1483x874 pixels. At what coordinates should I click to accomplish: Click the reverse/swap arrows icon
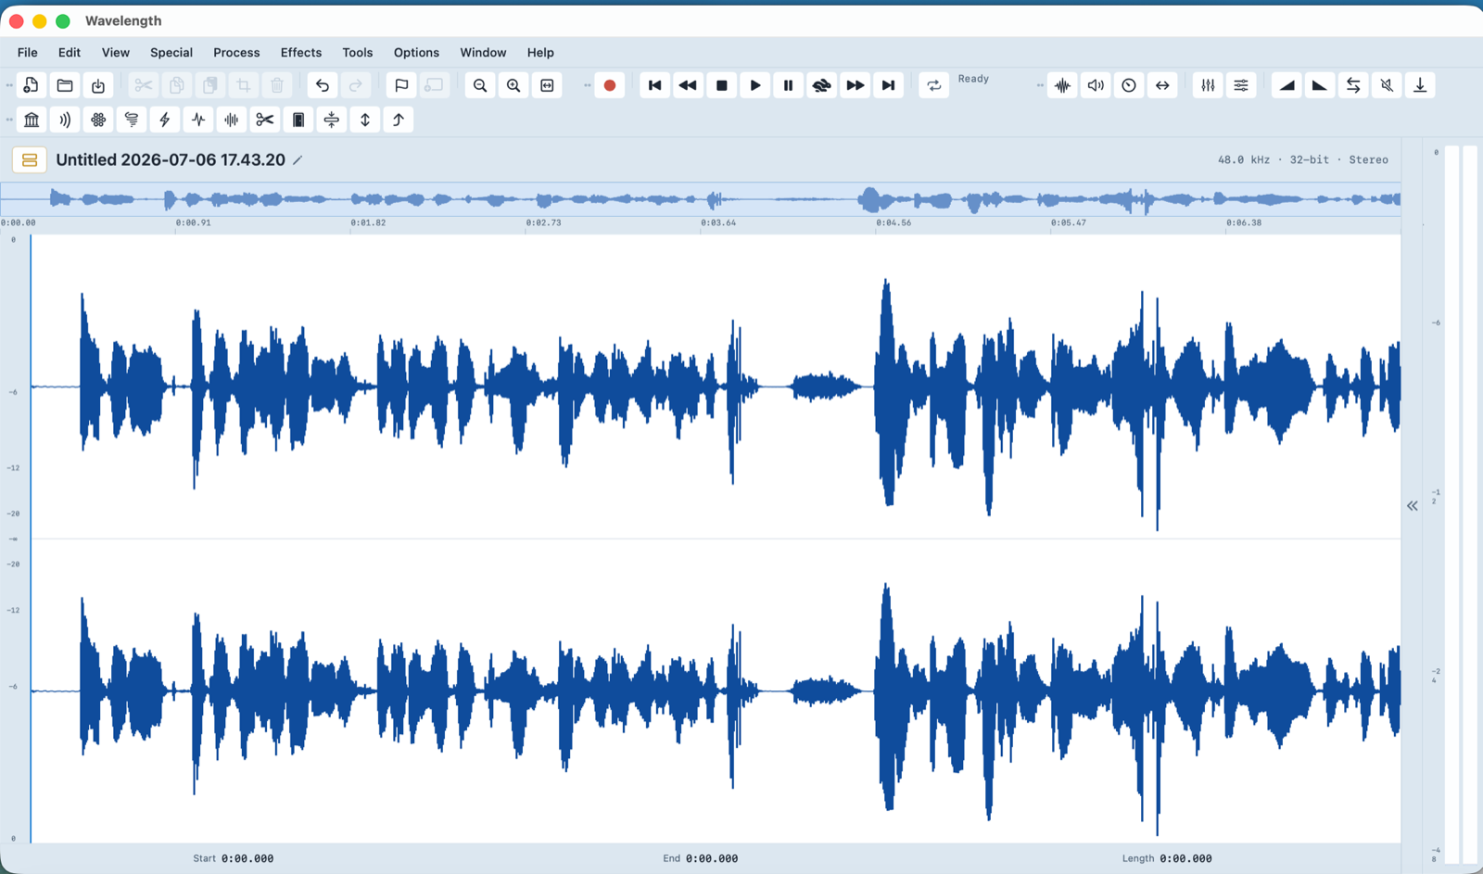(x=1353, y=85)
